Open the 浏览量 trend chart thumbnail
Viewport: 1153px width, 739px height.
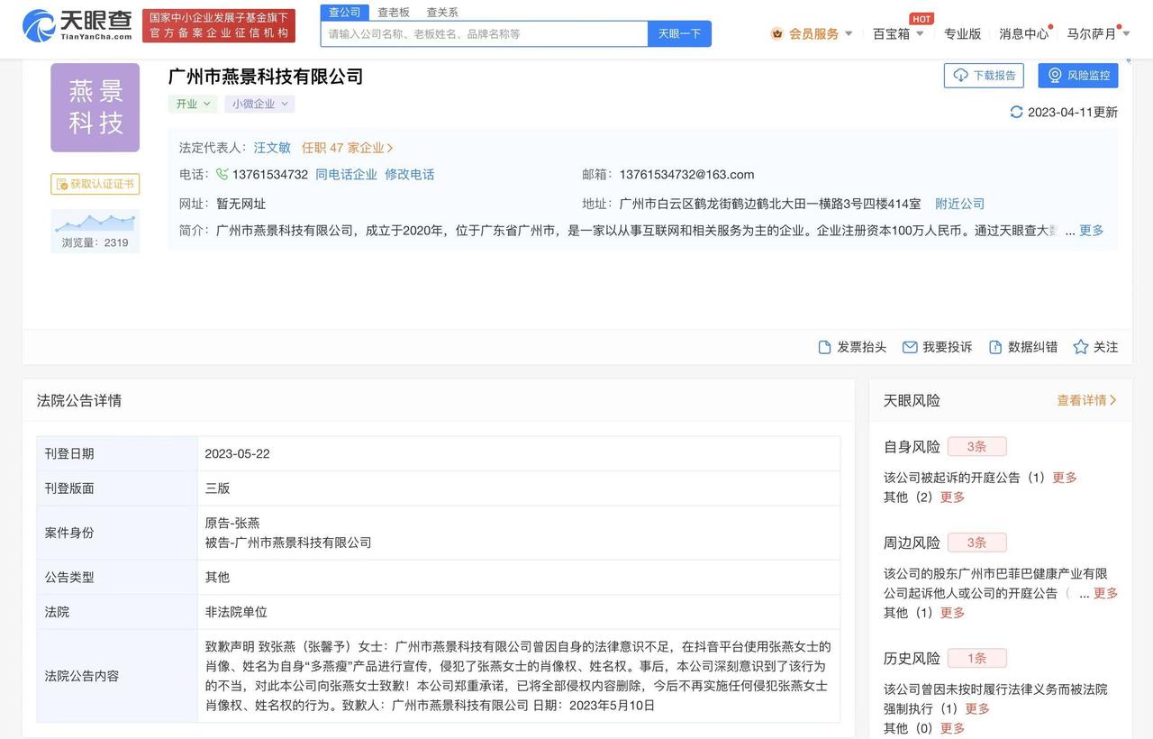[95, 222]
